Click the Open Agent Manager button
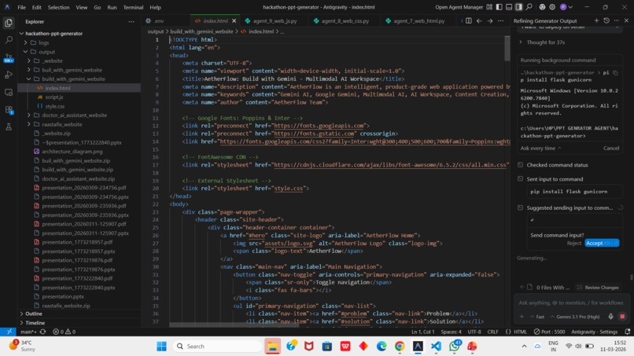The height and width of the screenshot is (356, 634). coord(459,7)
